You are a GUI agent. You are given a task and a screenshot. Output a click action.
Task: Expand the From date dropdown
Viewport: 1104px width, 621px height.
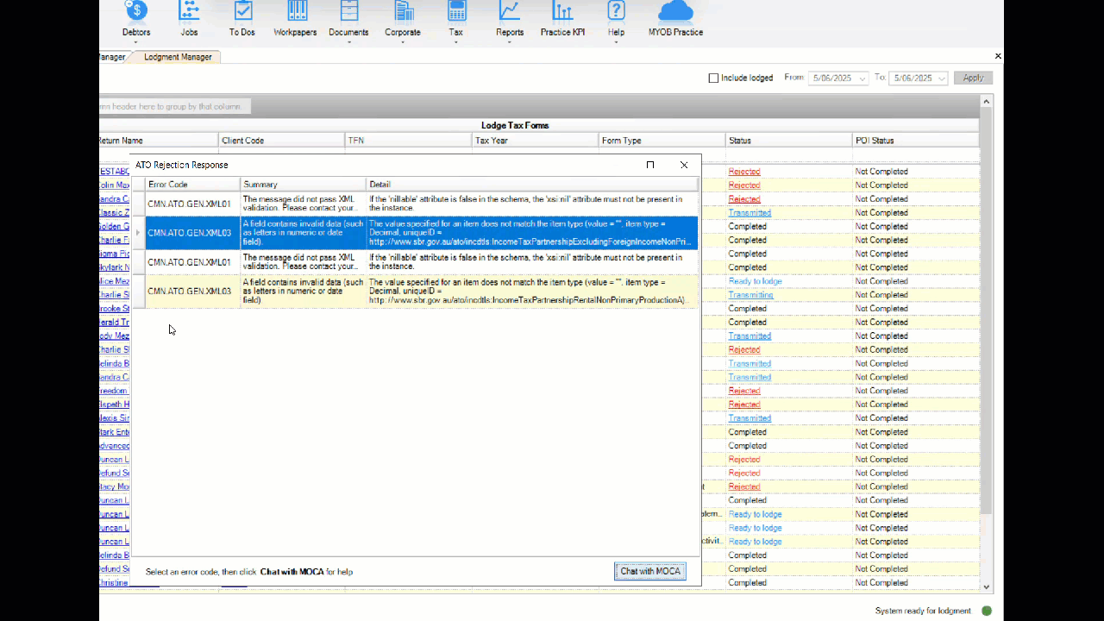[862, 78]
